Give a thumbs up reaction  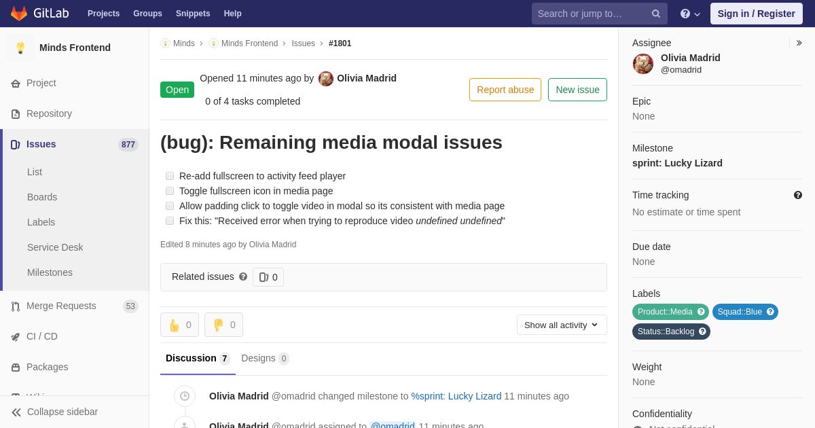click(x=179, y=325)
